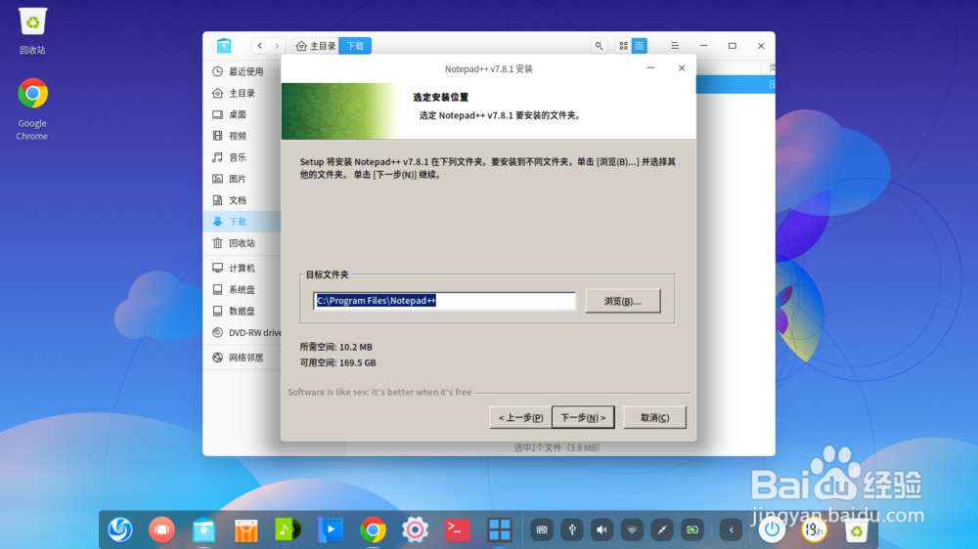Image resolution: width=978 pixels, height=549 pixels.
Task: Open the App Store icon in the dock
Action: tap(246, 530)
